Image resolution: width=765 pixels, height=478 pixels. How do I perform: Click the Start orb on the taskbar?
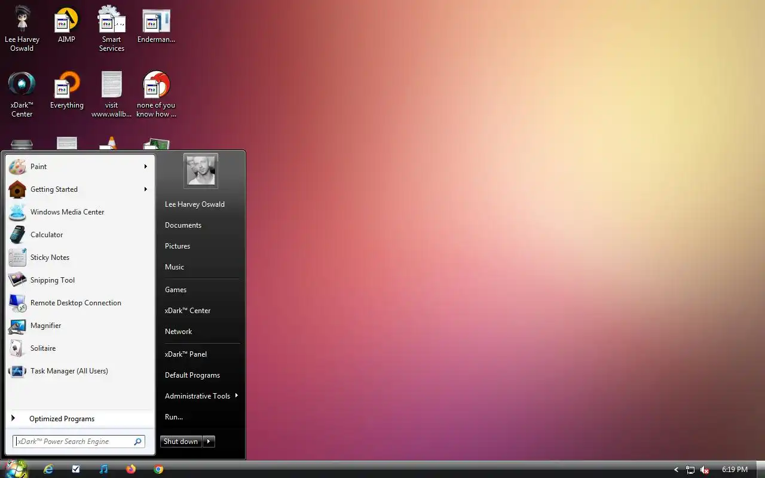16,469
